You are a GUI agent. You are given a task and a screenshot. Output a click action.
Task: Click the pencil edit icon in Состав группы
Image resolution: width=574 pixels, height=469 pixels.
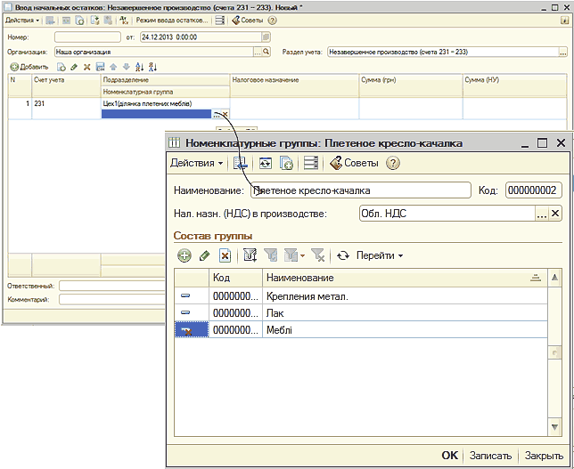click(x=205, y=255)
